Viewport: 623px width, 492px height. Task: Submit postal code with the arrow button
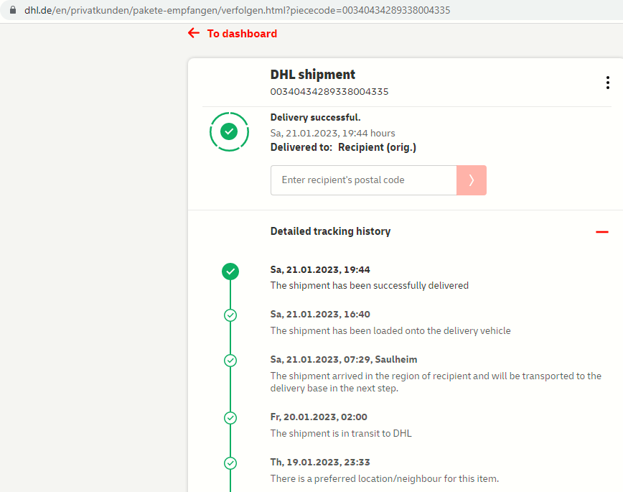click(x=471, y=180)
